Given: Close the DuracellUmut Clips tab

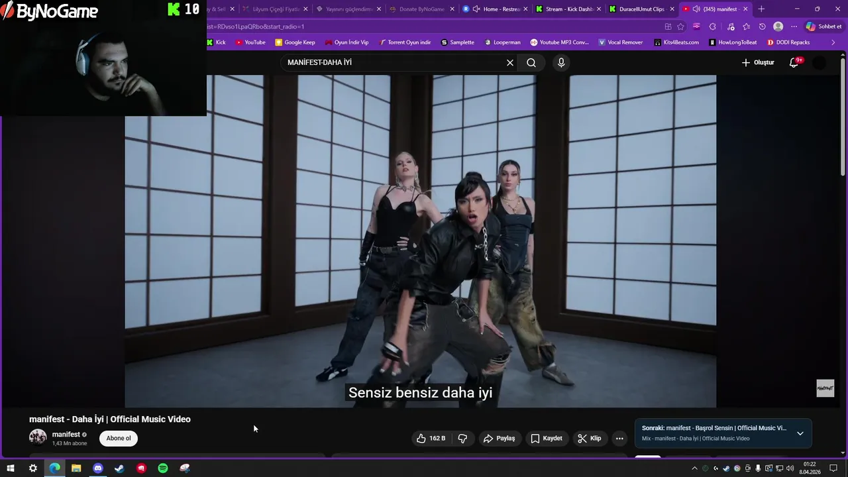Looking at the screenshot, I should [x=672, y=9].
